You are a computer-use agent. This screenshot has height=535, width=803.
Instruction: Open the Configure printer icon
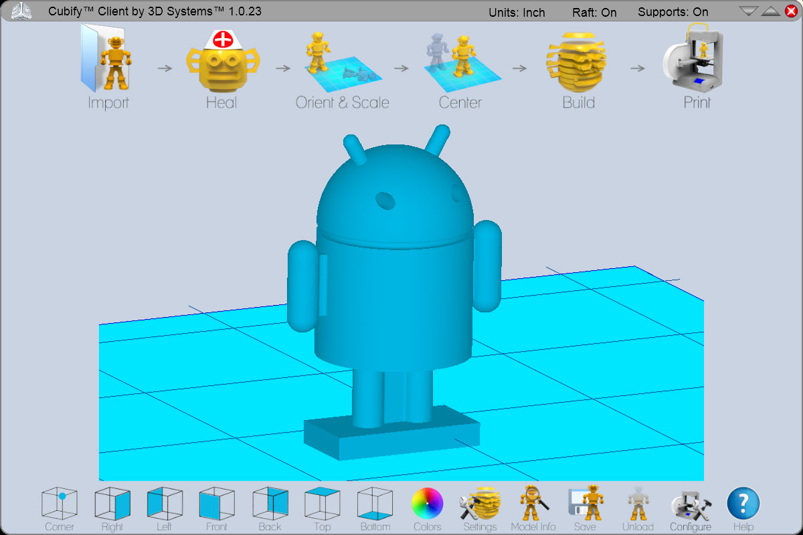691,505
